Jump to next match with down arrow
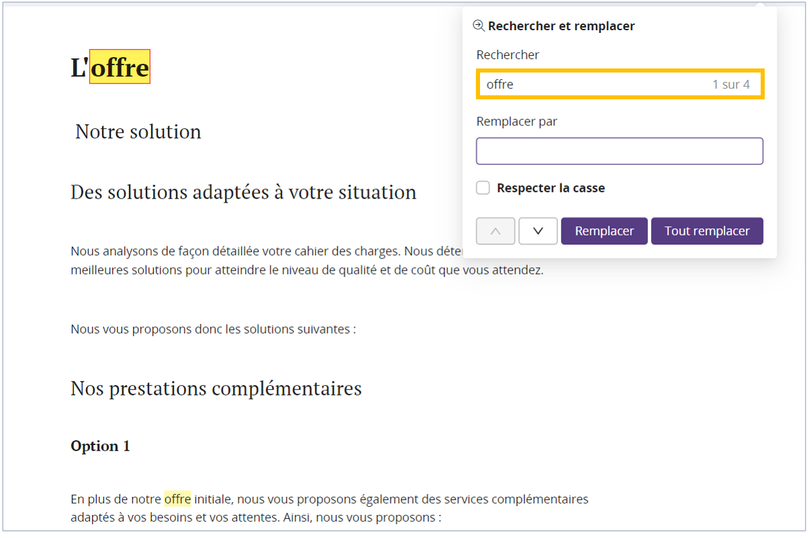 point(538,231)
